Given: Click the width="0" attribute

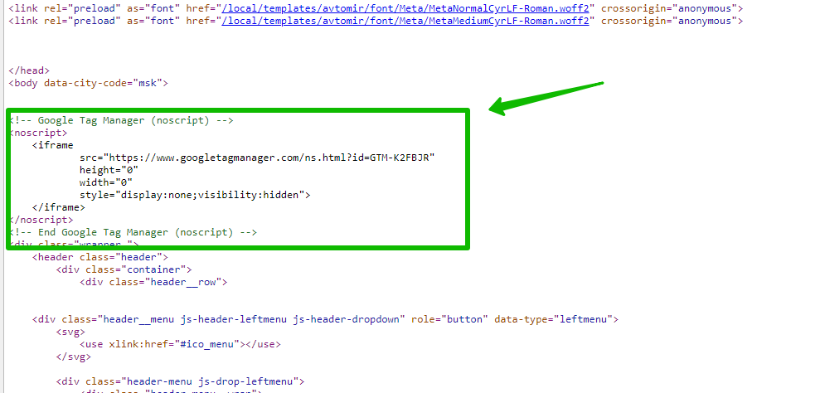Looking at the screenshot, I should pos(106,182).
